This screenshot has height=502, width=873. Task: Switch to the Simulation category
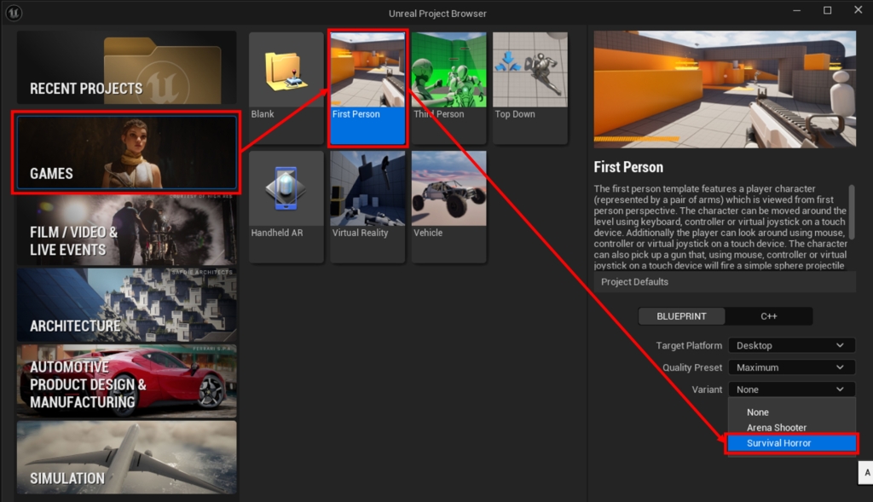[126, 457]
